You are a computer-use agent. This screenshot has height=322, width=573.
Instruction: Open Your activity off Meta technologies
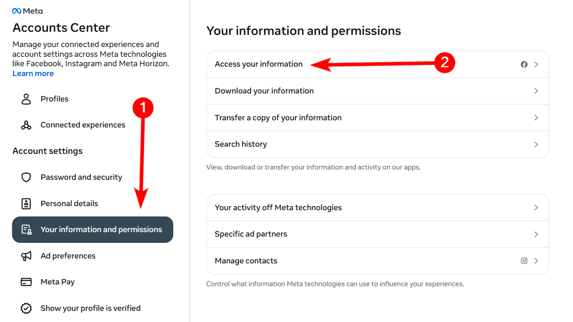(x=377, y=208)
